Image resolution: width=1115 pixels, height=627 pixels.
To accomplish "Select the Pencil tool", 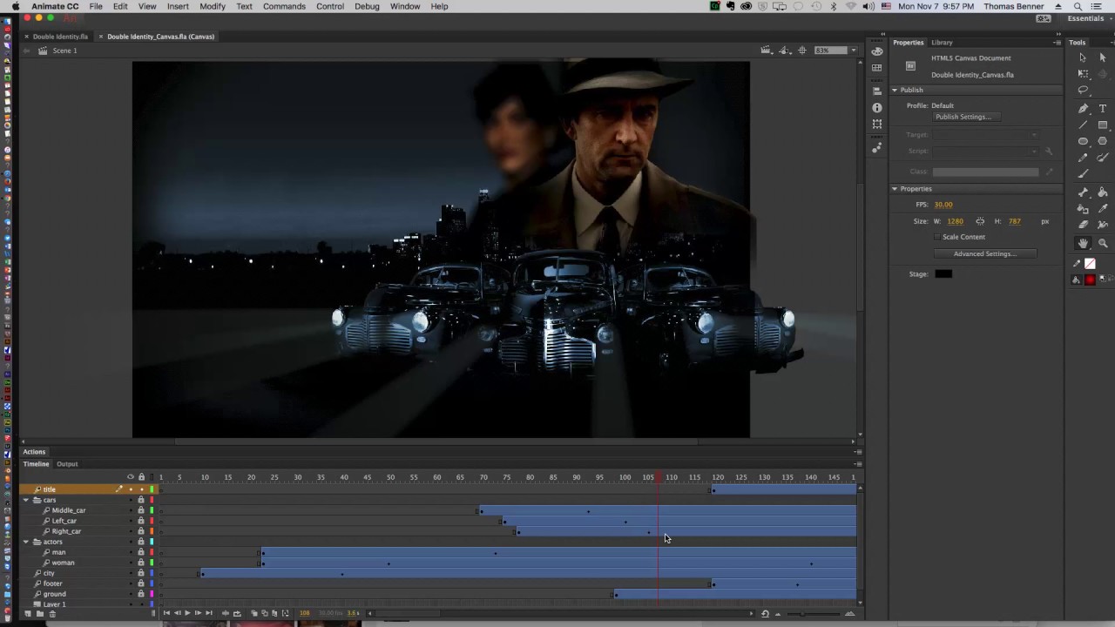I will (x=1083, y=158).
